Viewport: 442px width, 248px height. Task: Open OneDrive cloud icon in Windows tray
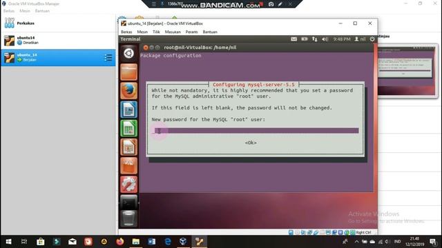372,242
